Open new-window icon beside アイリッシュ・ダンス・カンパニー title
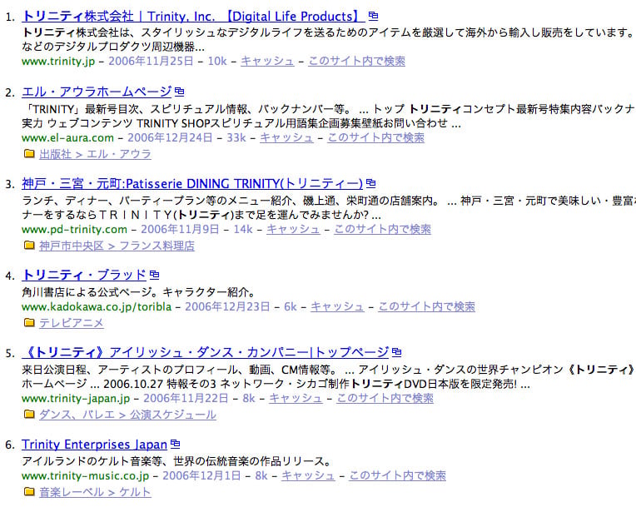Screen dimensions: 636x507 397,352
